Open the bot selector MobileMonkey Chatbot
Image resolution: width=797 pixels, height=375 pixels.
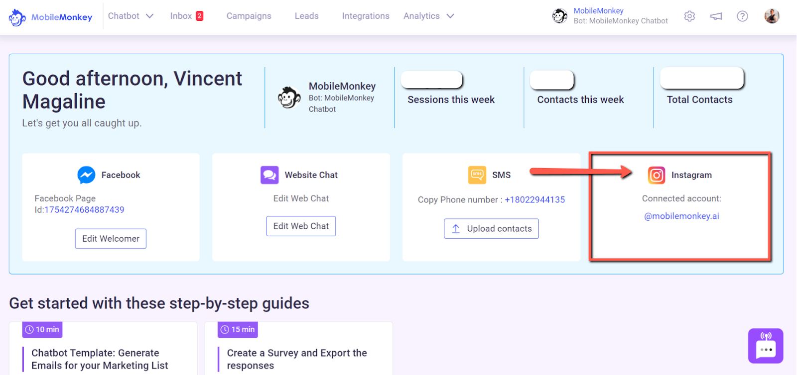610,16
